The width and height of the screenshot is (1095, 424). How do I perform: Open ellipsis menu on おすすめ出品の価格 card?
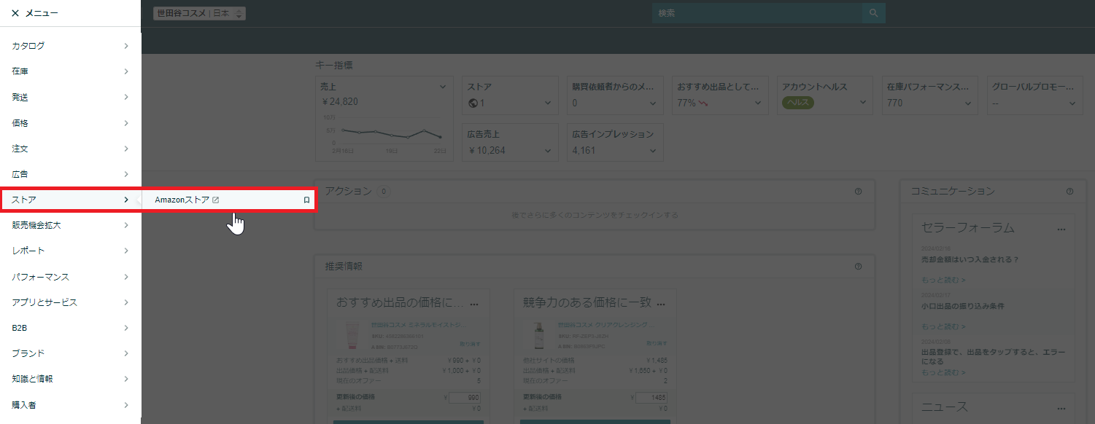pos(475,303)
